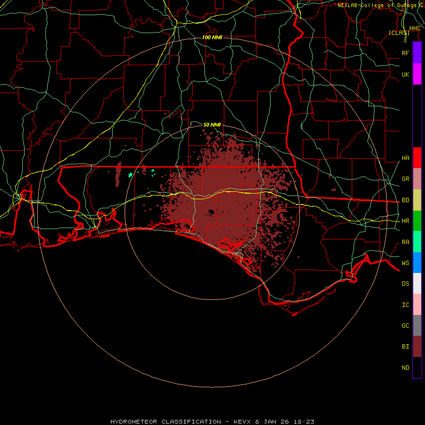Click the black clear hole at radar center
The image size is (425, 425).
(211, 212)
